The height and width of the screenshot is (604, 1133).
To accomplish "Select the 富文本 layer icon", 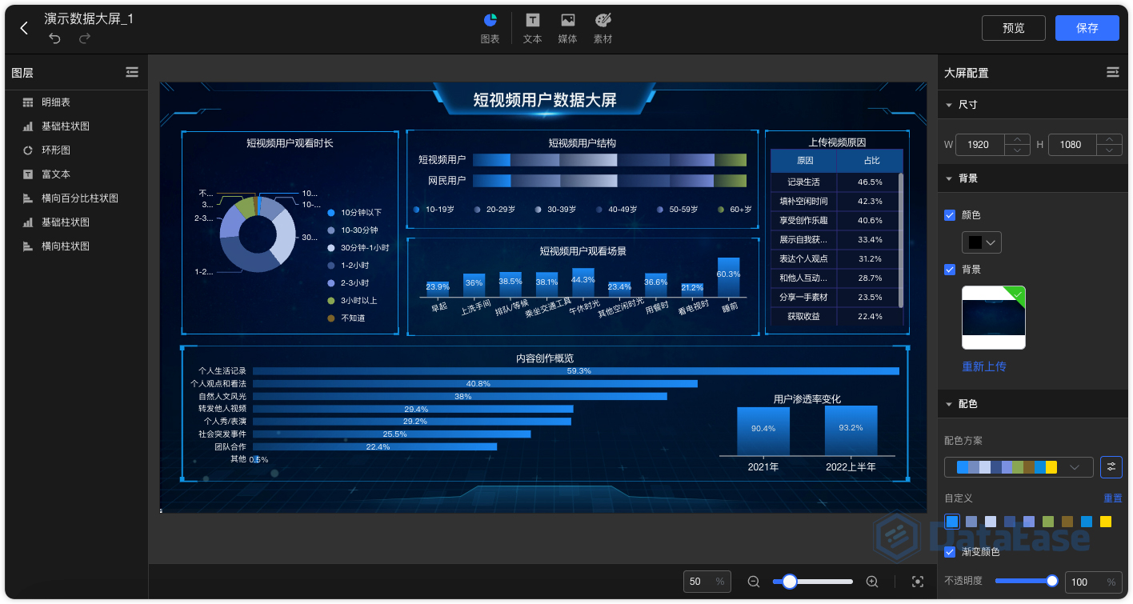I will [28, 174].
